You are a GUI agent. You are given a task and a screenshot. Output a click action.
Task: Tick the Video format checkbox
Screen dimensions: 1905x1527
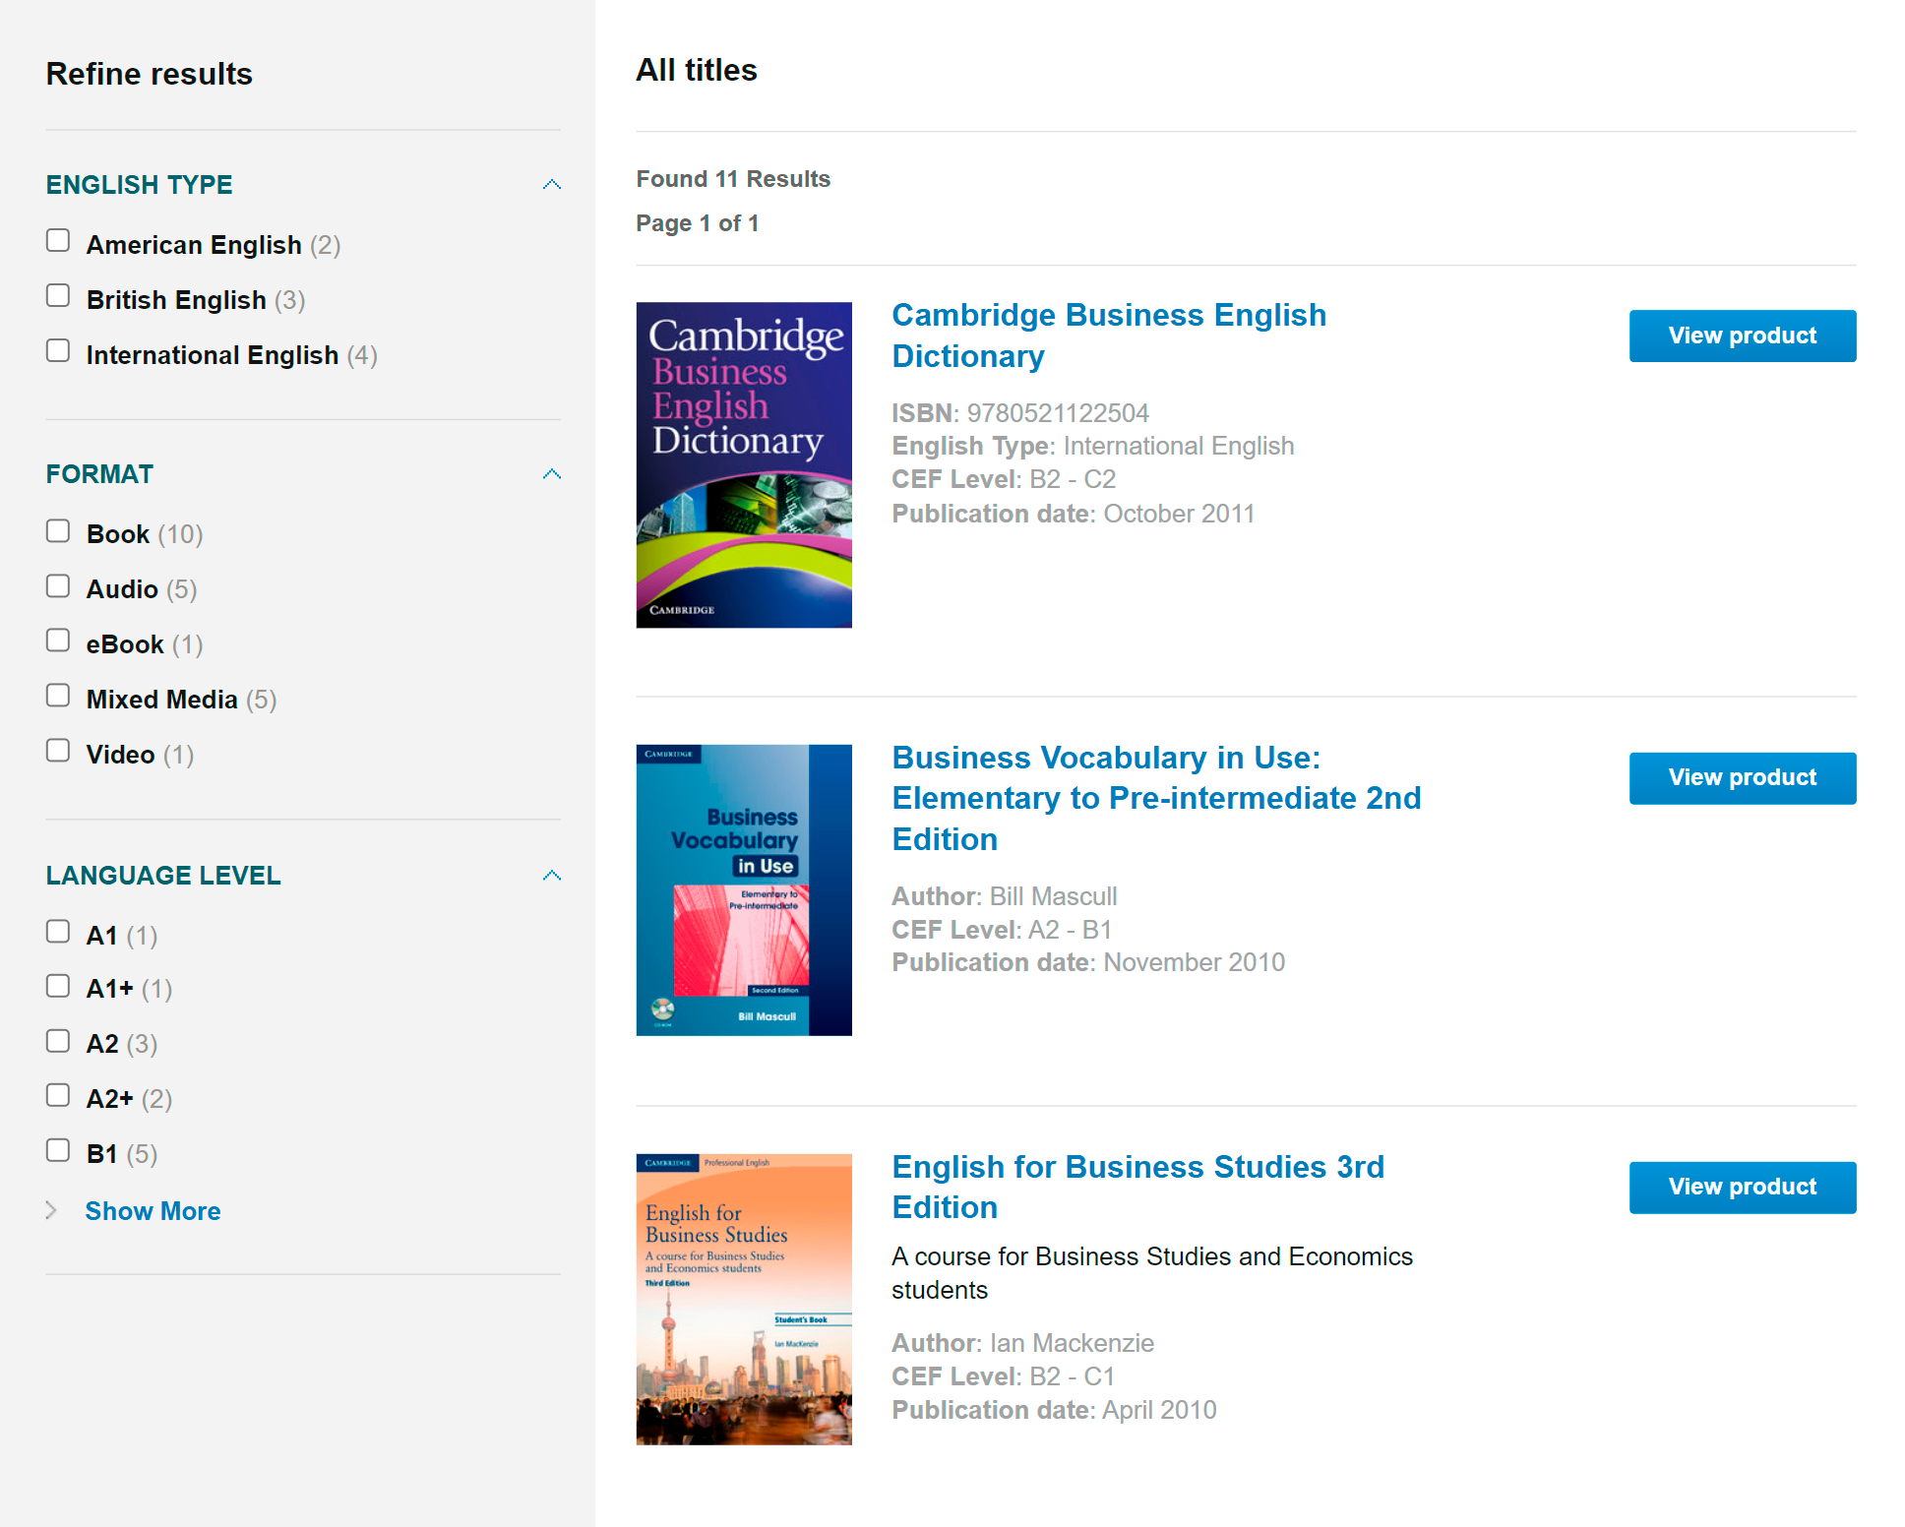[58, 751]
